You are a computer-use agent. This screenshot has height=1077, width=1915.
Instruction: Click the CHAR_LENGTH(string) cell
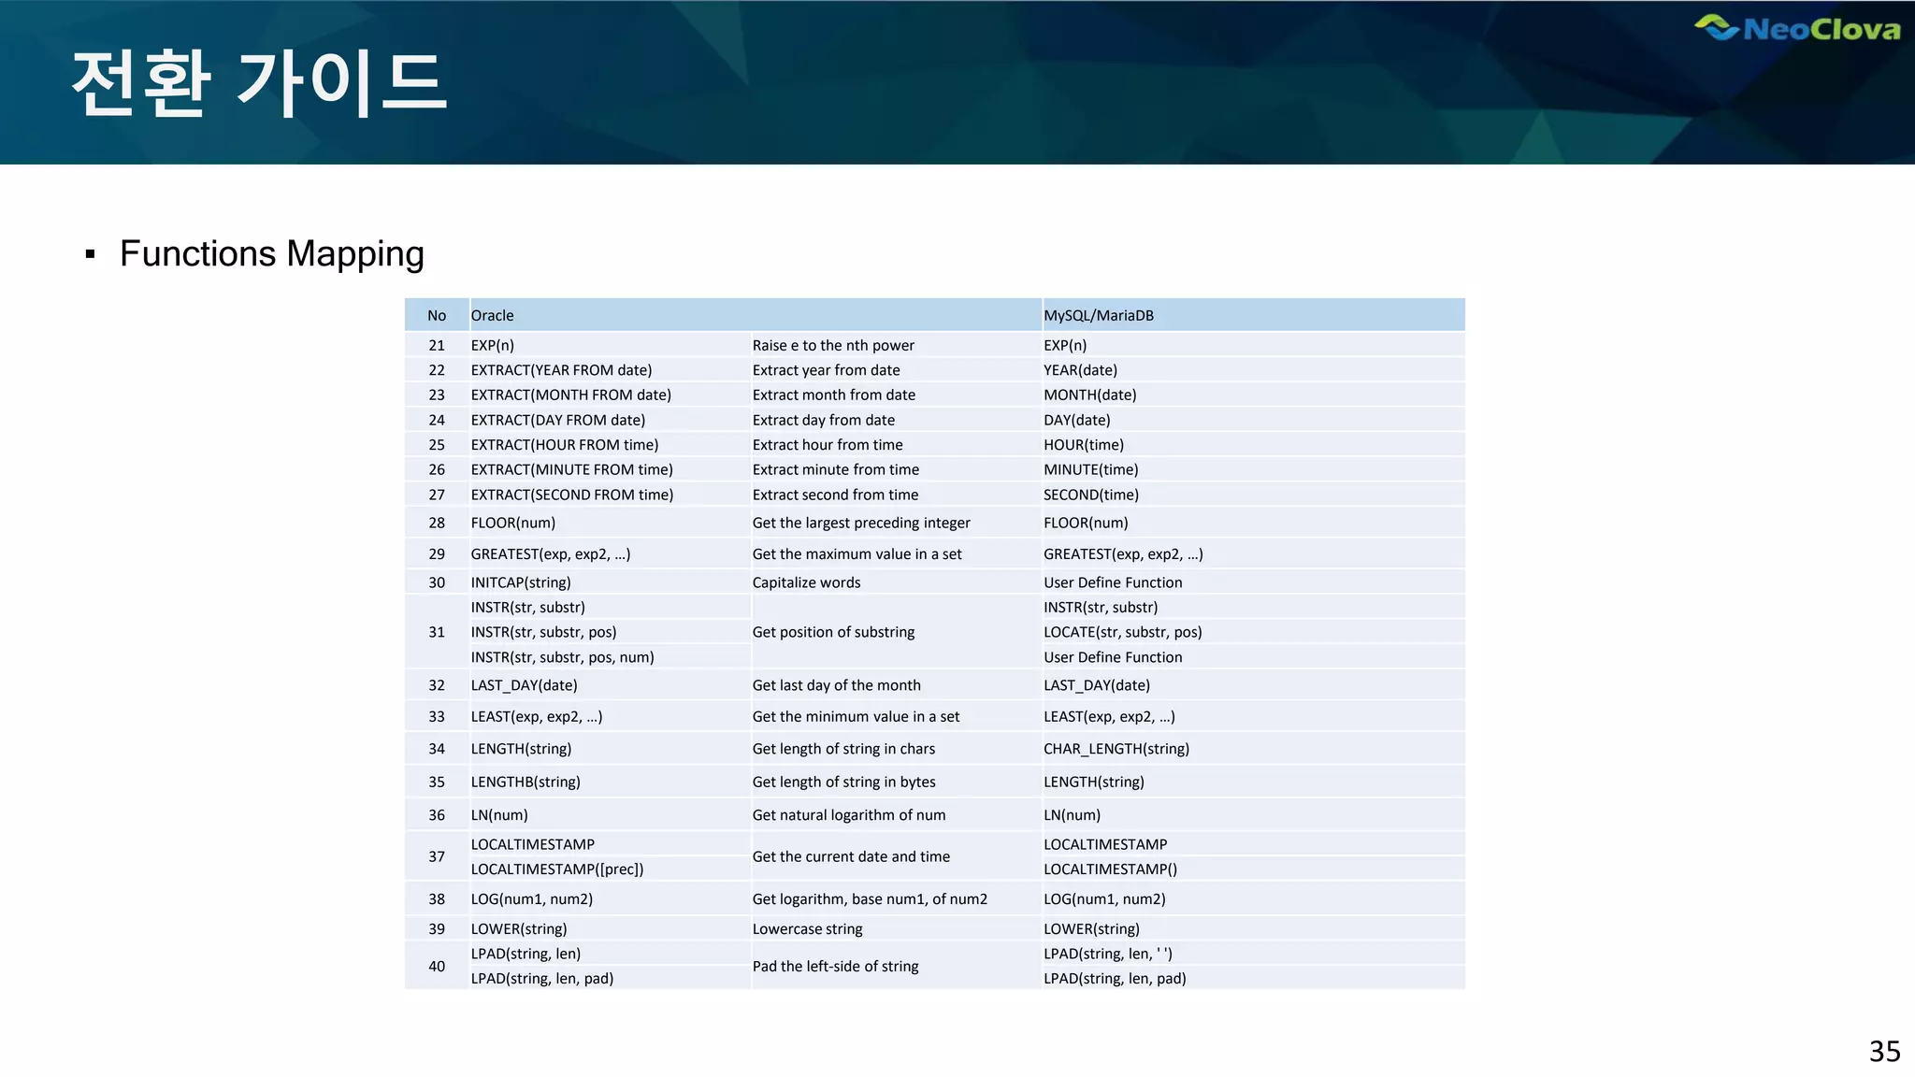click(1116, 749)
